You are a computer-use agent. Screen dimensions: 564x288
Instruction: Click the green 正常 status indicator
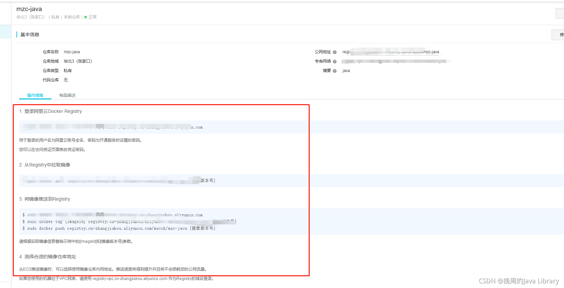point(91,17)
